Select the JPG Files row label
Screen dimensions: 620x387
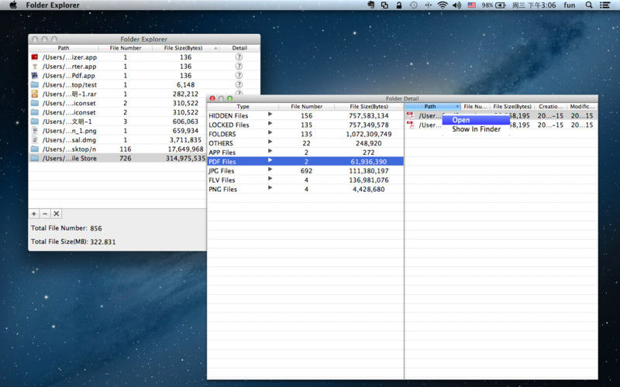click(222, 170)
